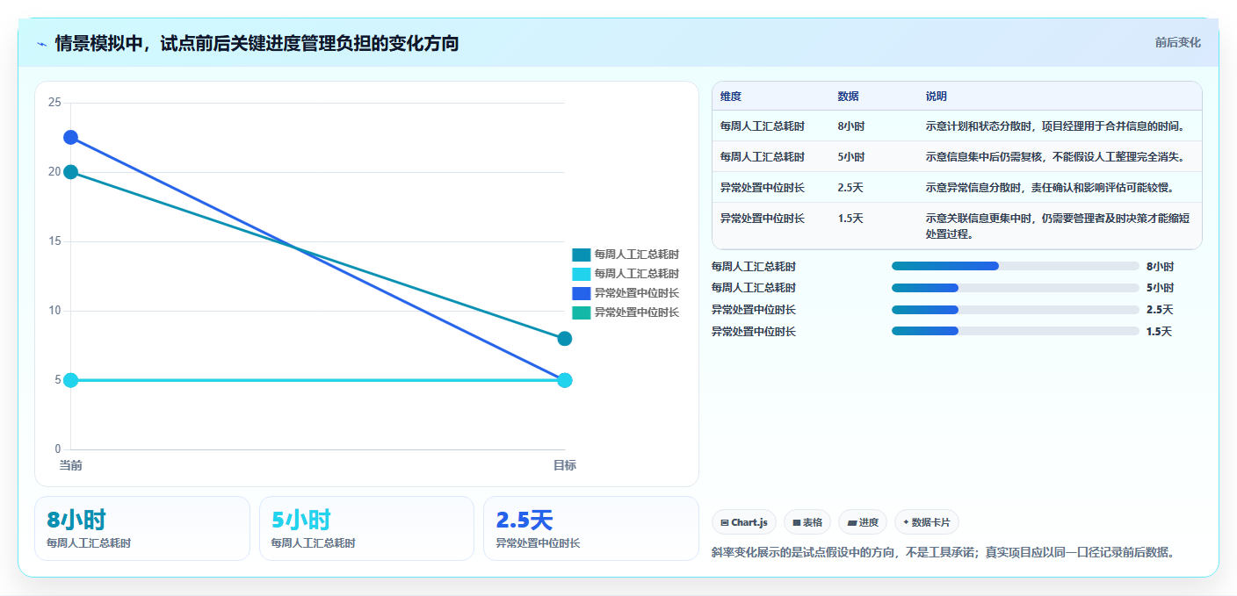Select the 2.5天 cell in the table
Screen dimensions: 1237x596
click(850, 188)
